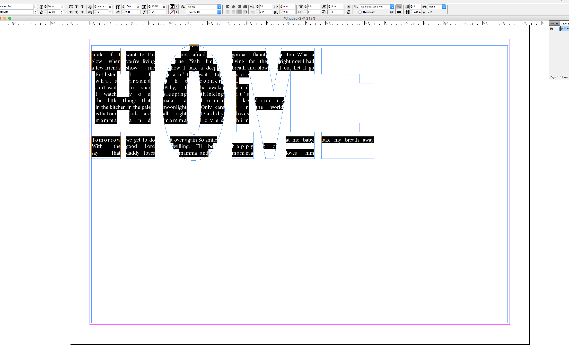Open the 10 pt font size dropdown
Screen dimensions: 569x348
[x=62, y=7]
